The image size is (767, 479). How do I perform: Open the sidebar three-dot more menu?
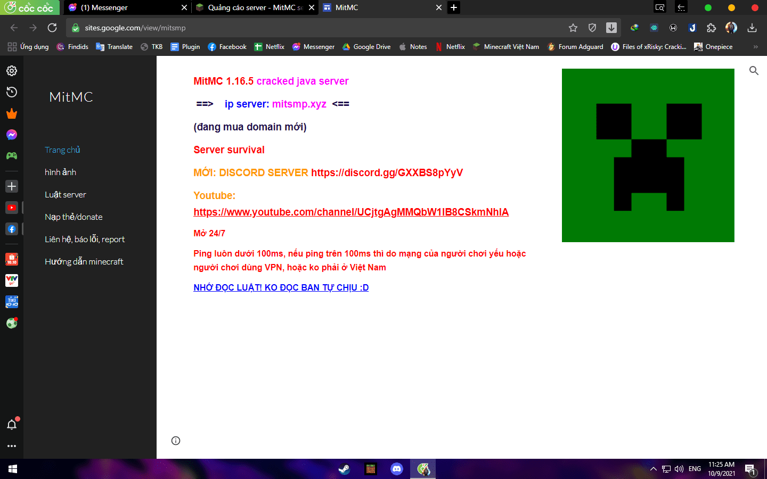(x=12, y=446)
